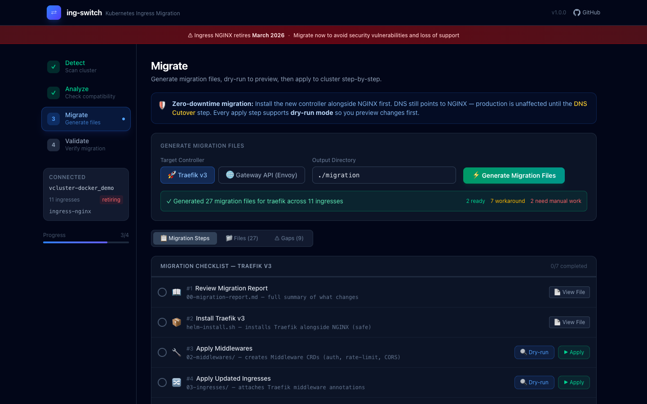Click the warning icon in retirement banner
This screenshot has height=404, width=647.
pos(190,35)
